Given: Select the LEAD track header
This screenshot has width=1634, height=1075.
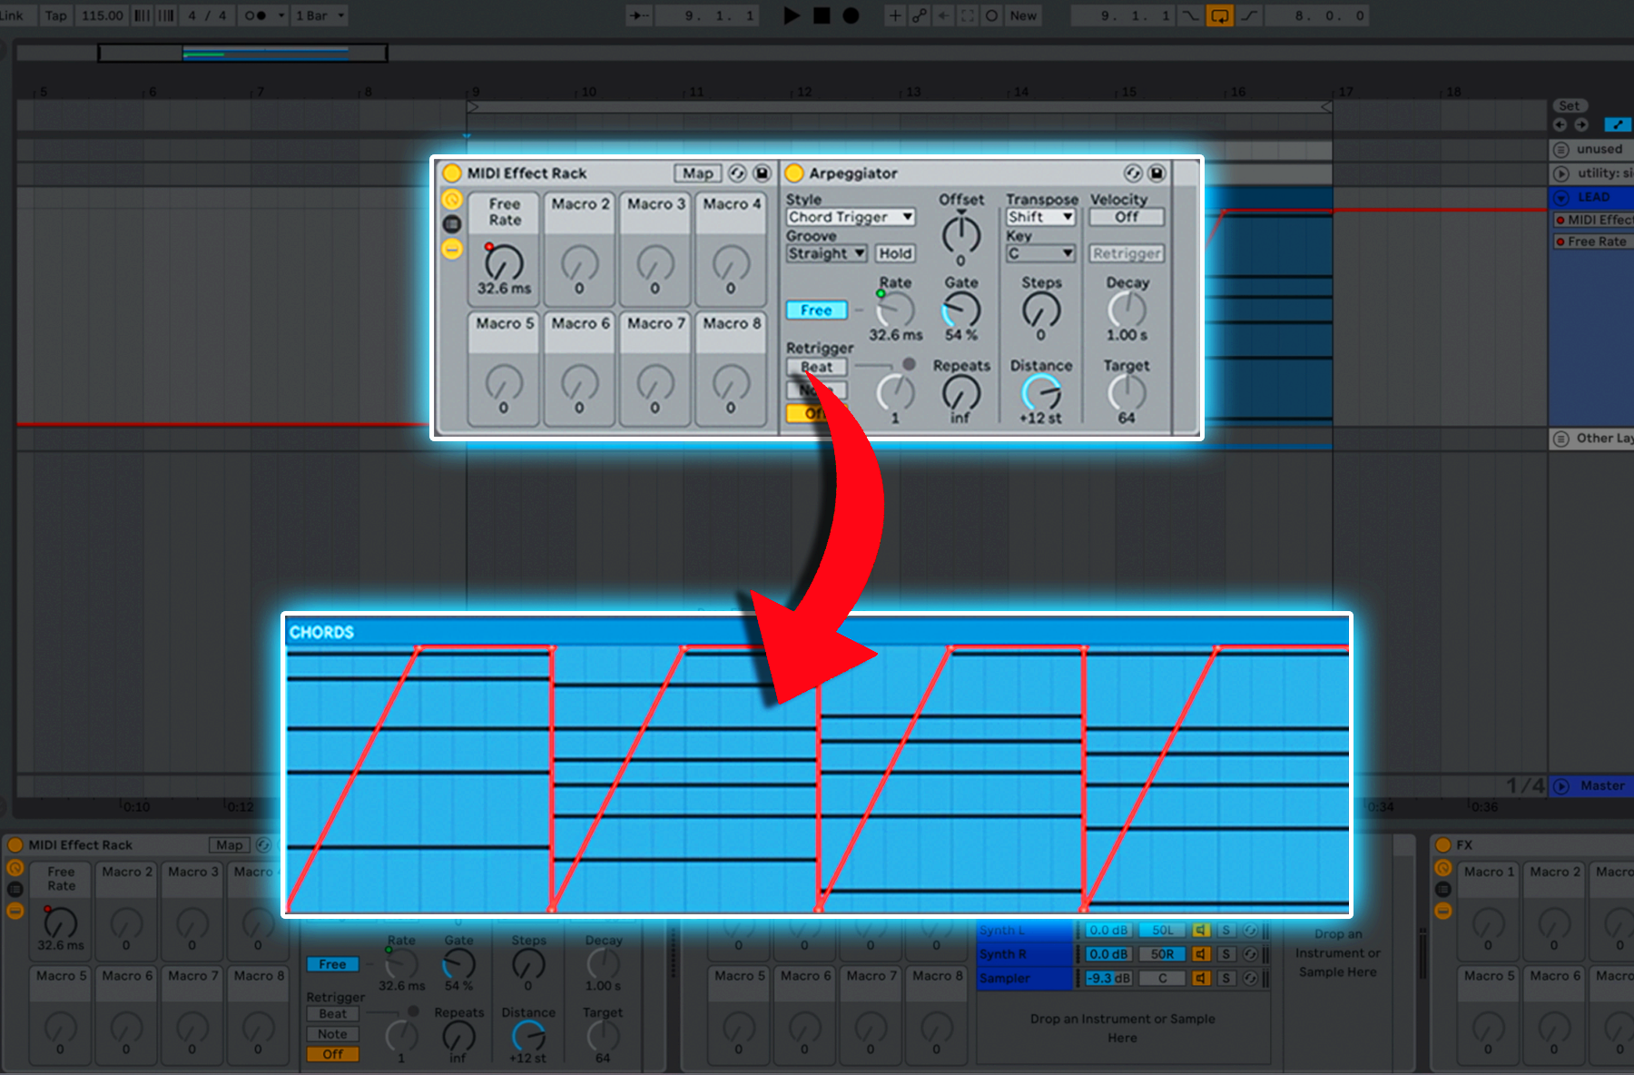Looking at the screenshot, I should point(1599,197).
